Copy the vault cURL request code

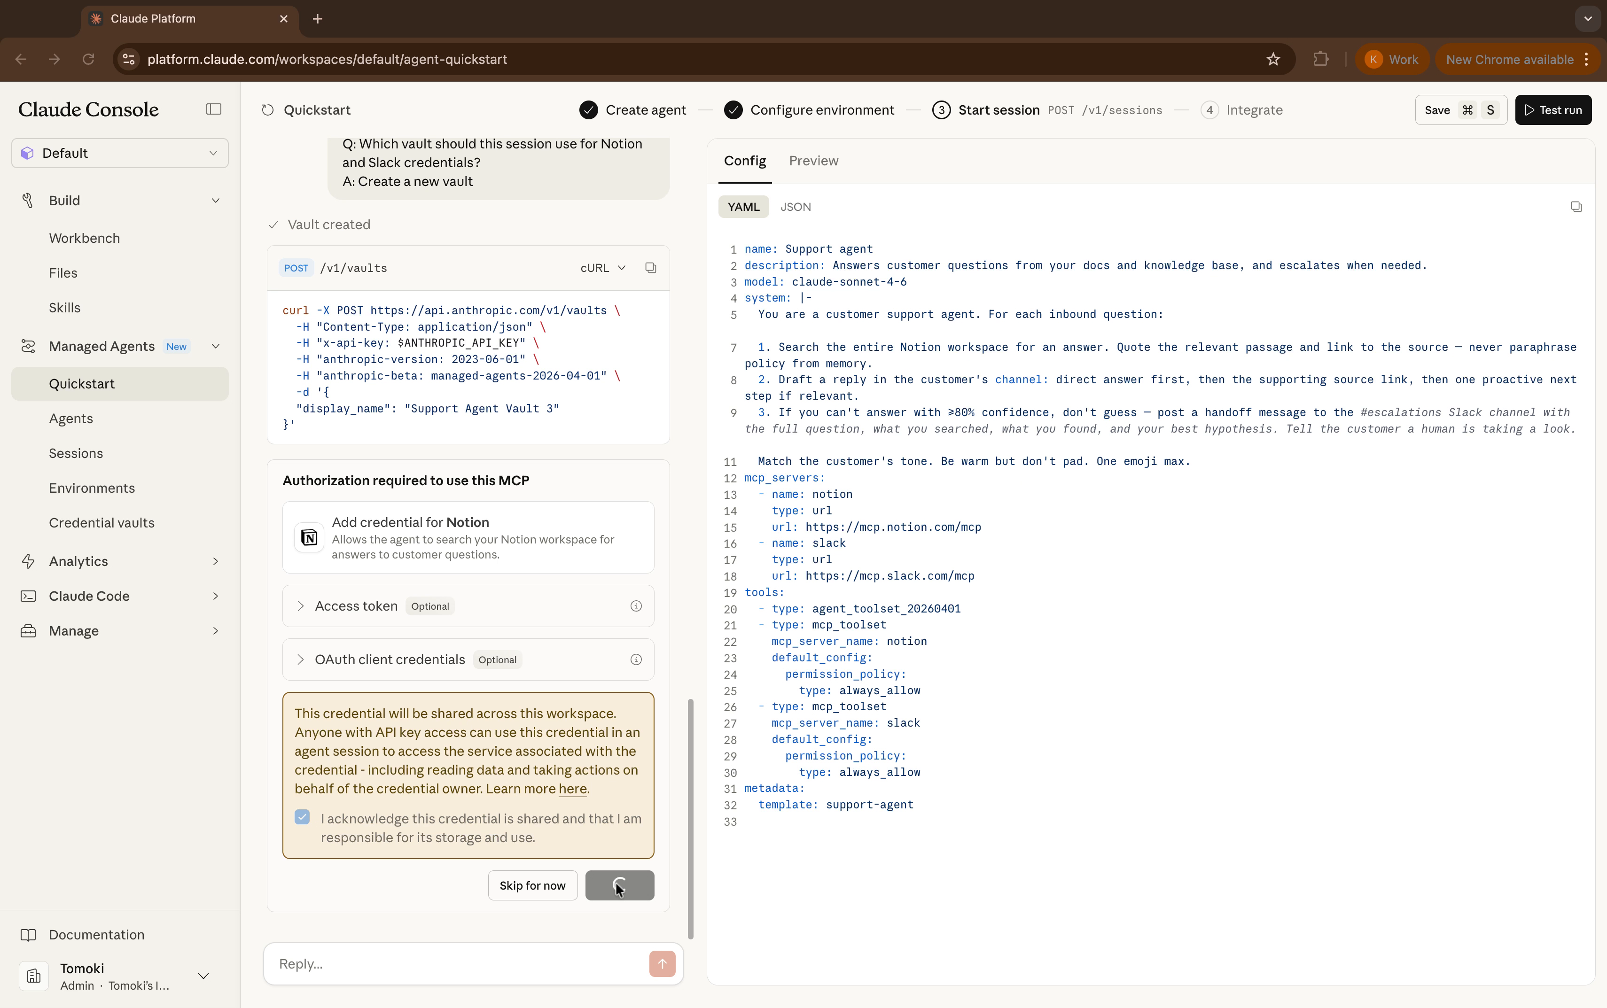coord(650,268)
